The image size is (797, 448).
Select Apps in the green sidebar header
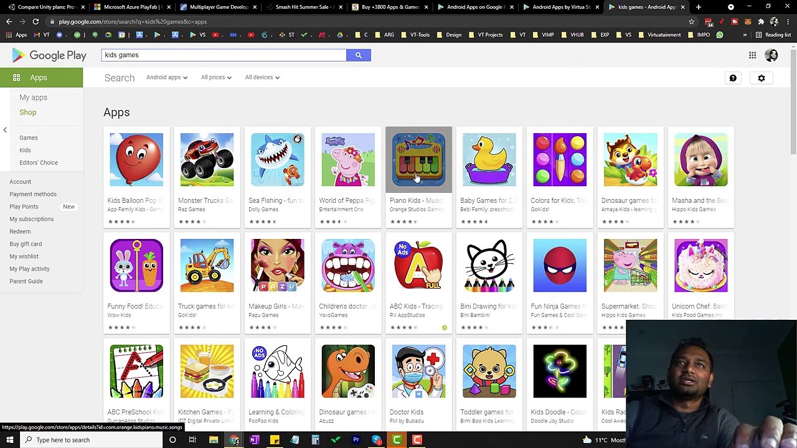click(x=41, y=78)
